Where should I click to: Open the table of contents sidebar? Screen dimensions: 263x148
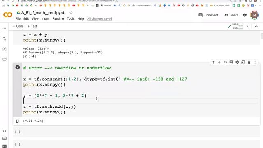pos(5,29)
